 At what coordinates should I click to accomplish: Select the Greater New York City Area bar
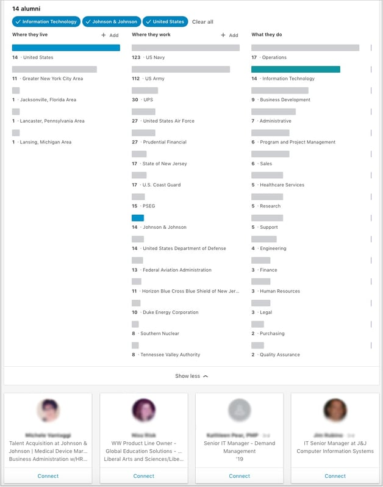pyautogui.click(x=54, y=70)
